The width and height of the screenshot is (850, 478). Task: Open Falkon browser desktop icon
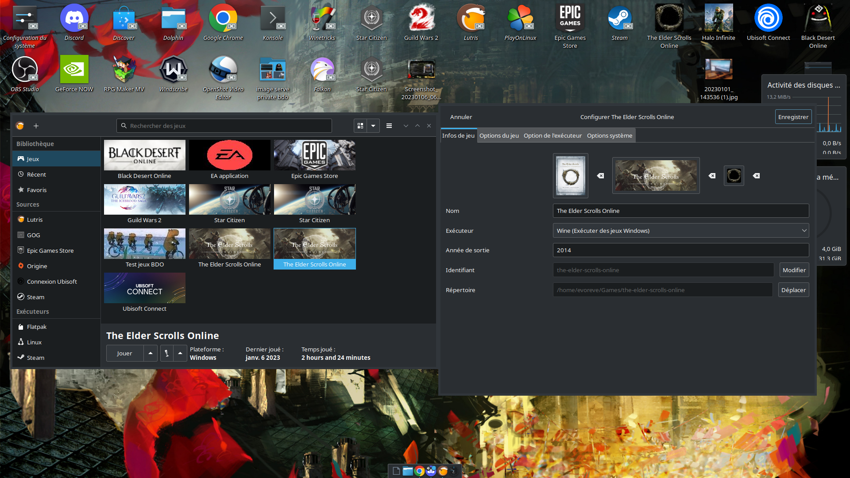322,73
